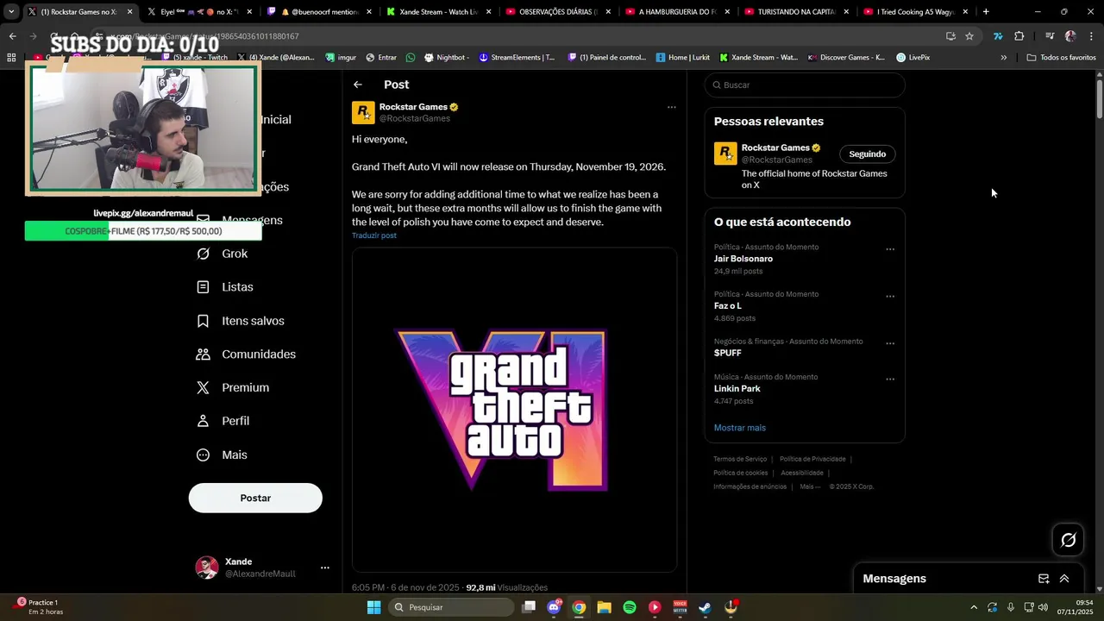Go back using the Post arrow

click(358, 85)
